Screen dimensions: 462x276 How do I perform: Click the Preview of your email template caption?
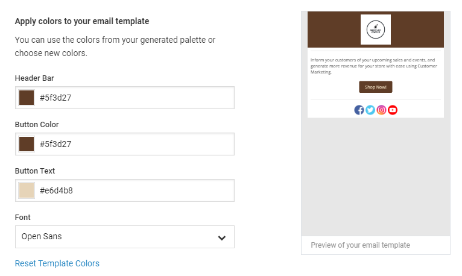(x=360, y=245)
